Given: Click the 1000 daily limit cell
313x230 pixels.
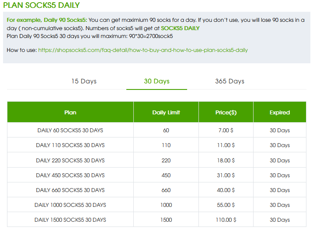Looking at the screenshot, I should click(x=166, y=205).
